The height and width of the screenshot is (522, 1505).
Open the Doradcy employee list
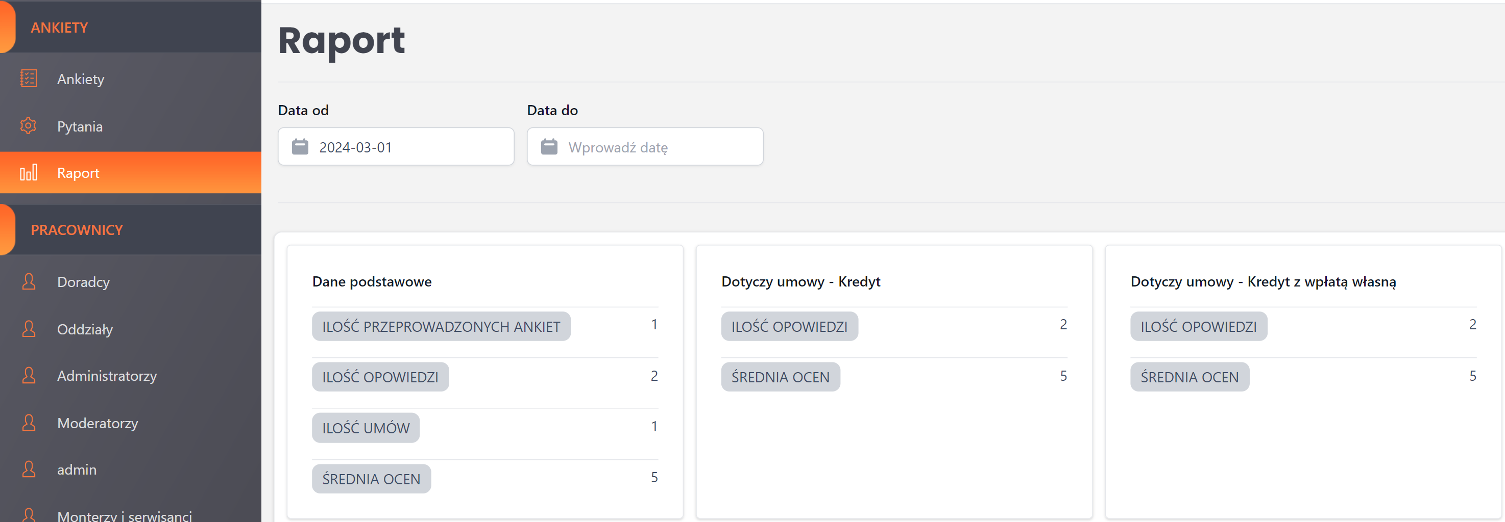point(84,282)
